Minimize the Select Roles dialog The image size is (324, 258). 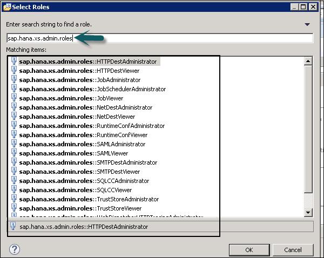(x=294, y=7)
